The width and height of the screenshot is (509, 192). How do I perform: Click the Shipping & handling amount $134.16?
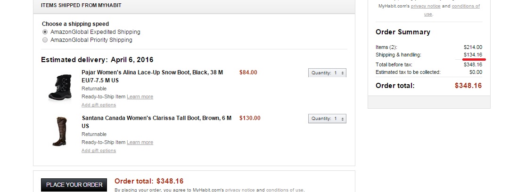pyautogui.click(x=473, y=55)
